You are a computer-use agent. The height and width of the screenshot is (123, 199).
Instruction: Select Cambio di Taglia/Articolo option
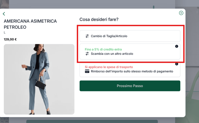coord(130,36)
